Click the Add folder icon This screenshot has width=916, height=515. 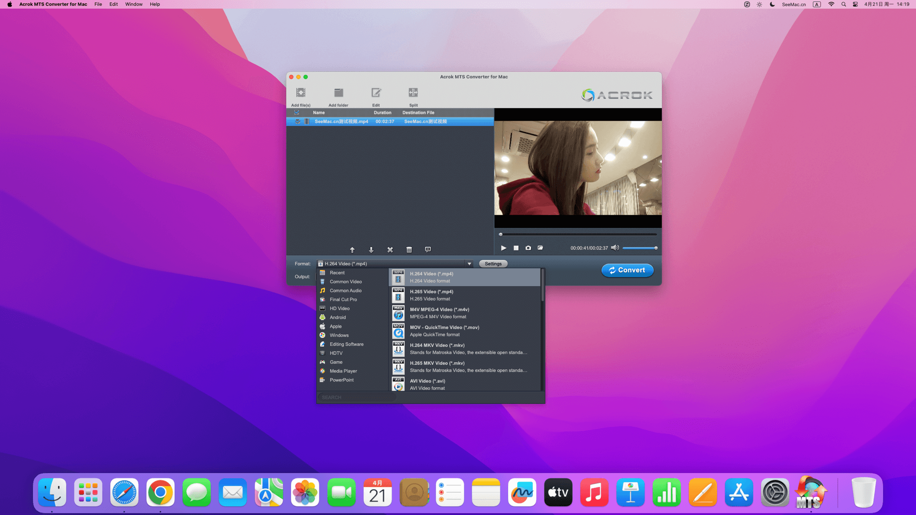pyautogui.click(x=338, y=93)
